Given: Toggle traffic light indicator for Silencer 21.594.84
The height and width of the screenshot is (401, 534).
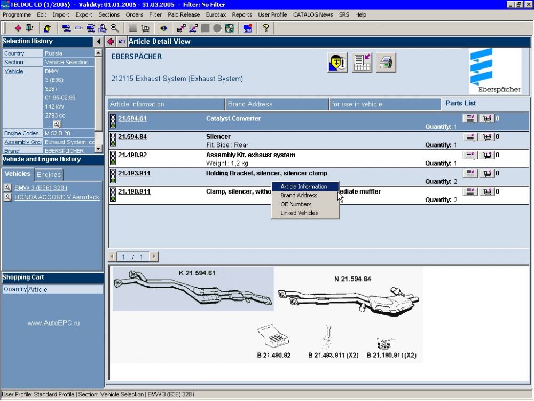Looking at the screenshot, I should pos(113,140).
